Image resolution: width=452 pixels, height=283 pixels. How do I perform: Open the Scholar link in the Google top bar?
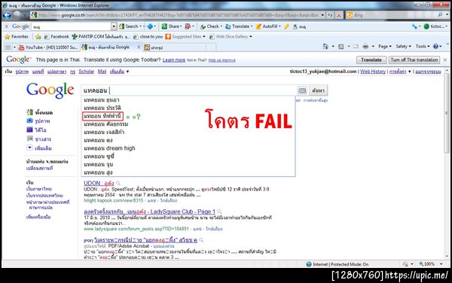click(87, 72)
